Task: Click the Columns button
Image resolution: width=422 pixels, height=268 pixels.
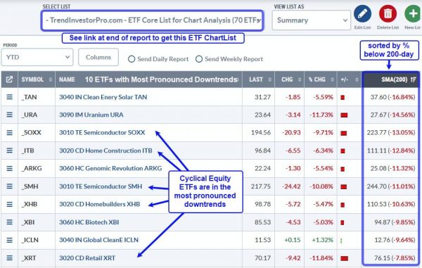Action: point(98,57)
